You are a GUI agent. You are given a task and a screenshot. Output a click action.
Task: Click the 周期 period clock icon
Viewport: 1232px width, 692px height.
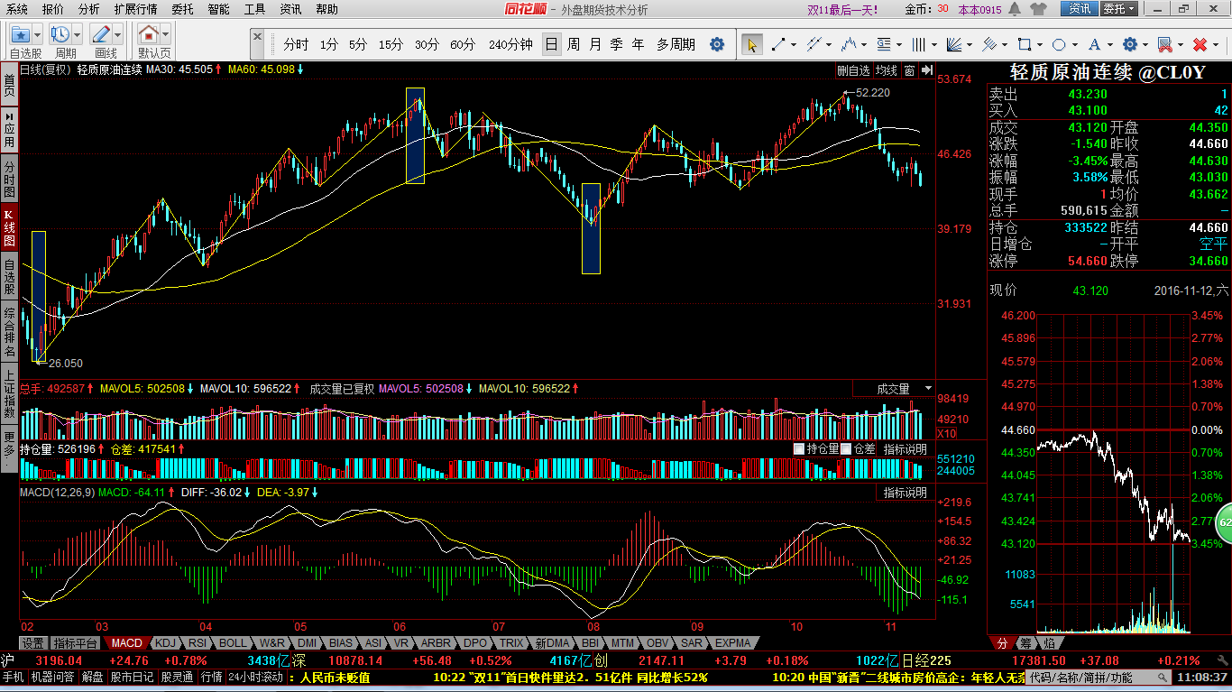tap(60, 34)
